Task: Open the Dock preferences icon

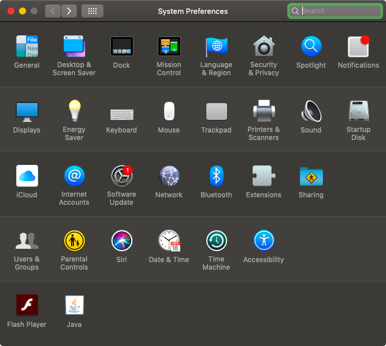Action: pos(121,46)
